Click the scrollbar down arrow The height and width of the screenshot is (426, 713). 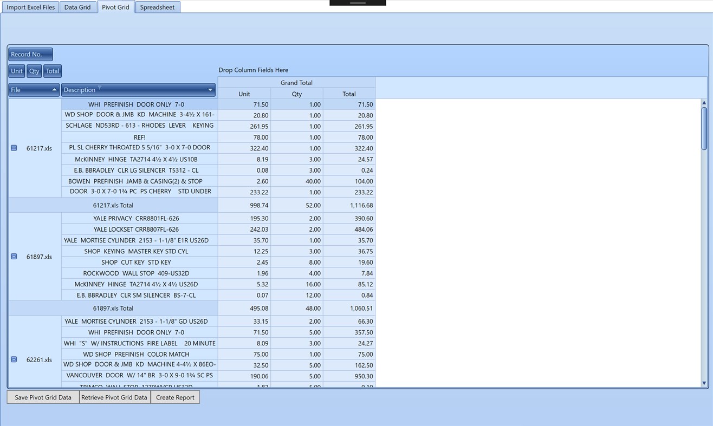(x=704, y=382)
